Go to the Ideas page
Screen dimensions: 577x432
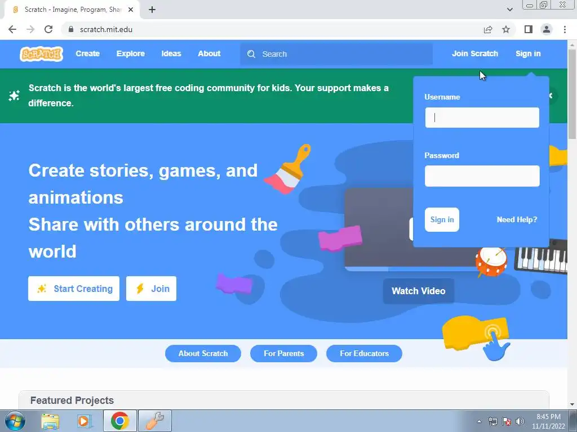point(171,53)
